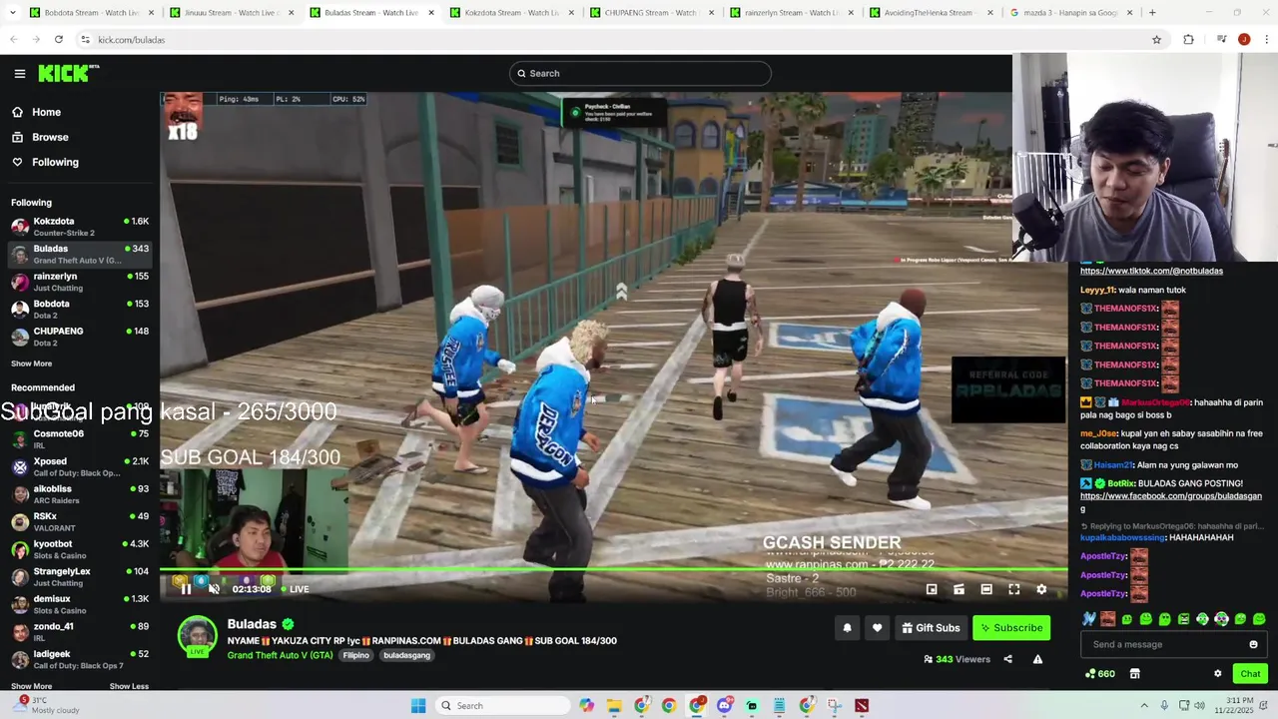The image size is (1278, 719).
Task: Switch to mazda 3 Google tab
Action: 1069,13
